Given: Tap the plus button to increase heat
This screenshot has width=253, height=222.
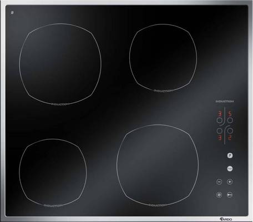Looking at the screenshot, I should click(230, 181).
